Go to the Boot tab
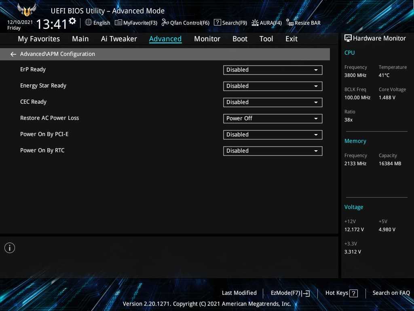Viewport: 414px width, 311px height. tap(240, 39)
